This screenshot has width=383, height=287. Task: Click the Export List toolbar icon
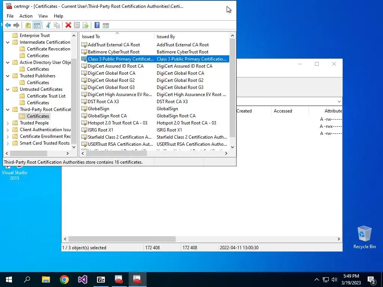click(86, 25)
